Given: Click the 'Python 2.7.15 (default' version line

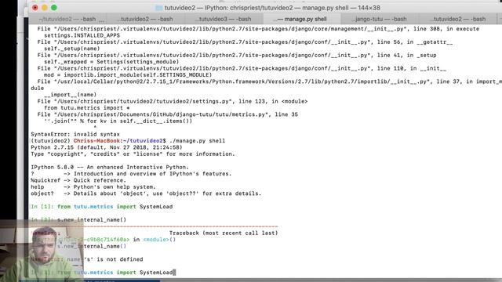Looking at the screenshot, I should click(x=107, y=147).
